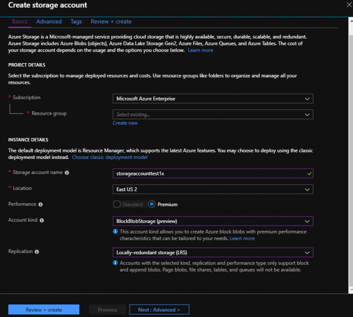Click the Replication info icon
Screen dimensions: 353x317
pos(38,252)
